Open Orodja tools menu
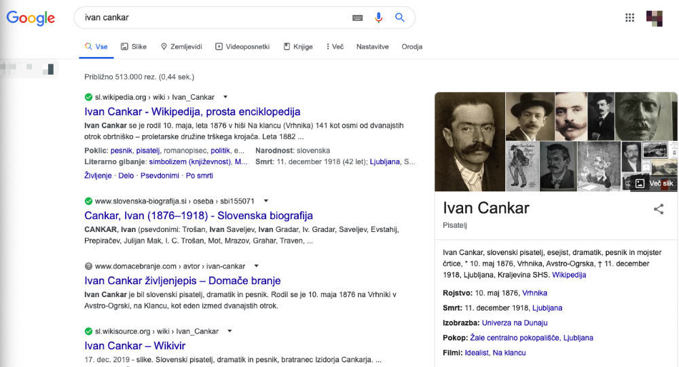 (x=412, y=47)
